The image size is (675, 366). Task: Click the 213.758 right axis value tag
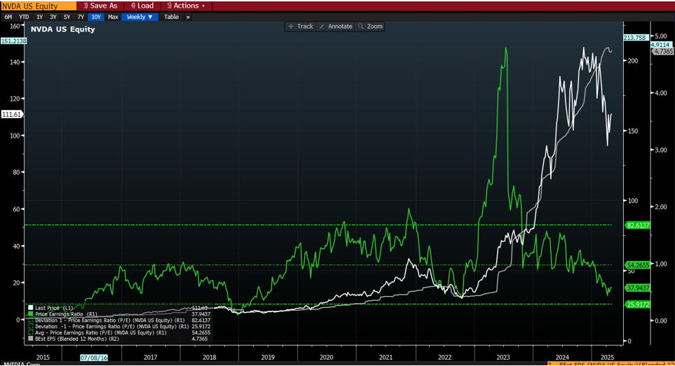(x=635, y=38)
